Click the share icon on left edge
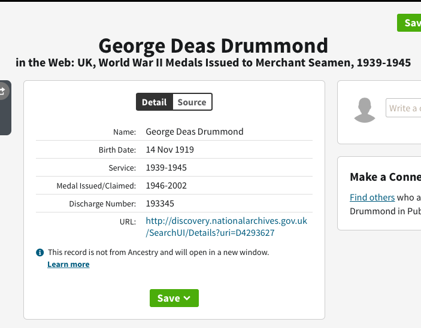This screenshot has height=328, width=421. pos(2,91)
